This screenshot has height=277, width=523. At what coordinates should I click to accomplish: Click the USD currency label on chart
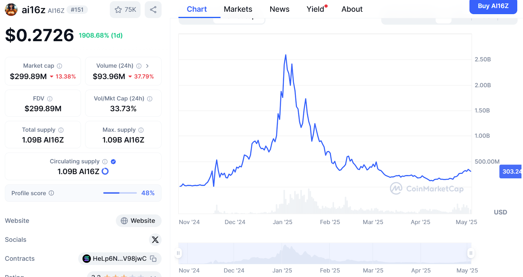point(500,212)
